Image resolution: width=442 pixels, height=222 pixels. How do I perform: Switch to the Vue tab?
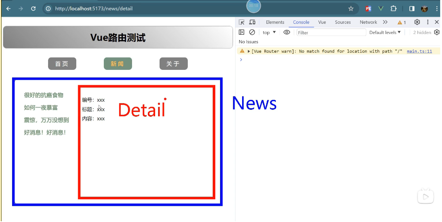[x=322, y=22]
